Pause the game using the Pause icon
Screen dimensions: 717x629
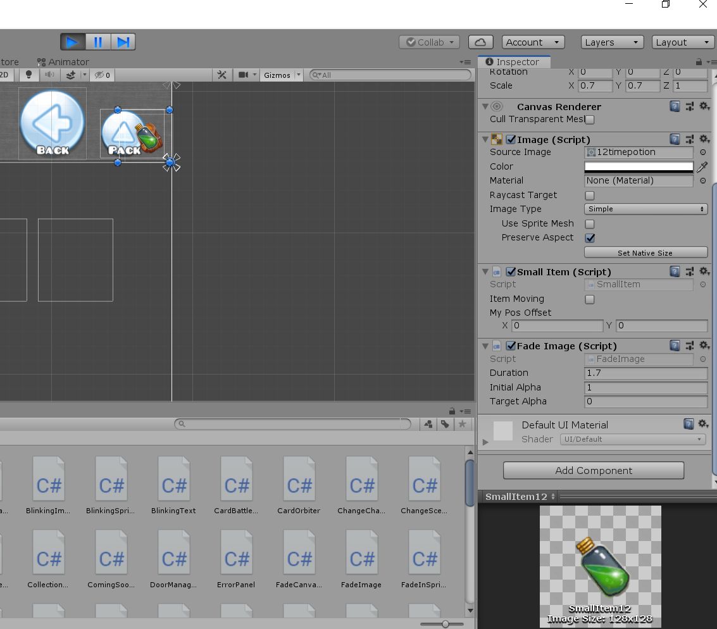click(98, 42)
